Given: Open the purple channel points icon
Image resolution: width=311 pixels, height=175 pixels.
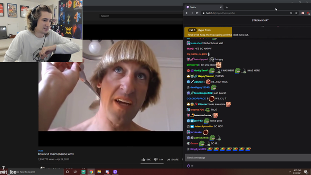Looking at the screenshot, I should (189, 166).
